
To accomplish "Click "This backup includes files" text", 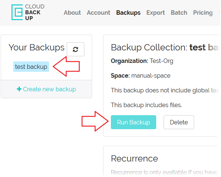I will (x=146, y=105).
